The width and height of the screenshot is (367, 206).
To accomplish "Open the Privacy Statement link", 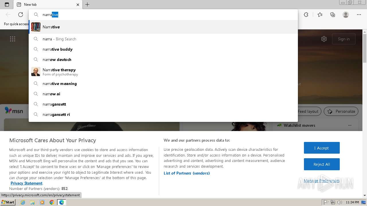I will (26, 183).
